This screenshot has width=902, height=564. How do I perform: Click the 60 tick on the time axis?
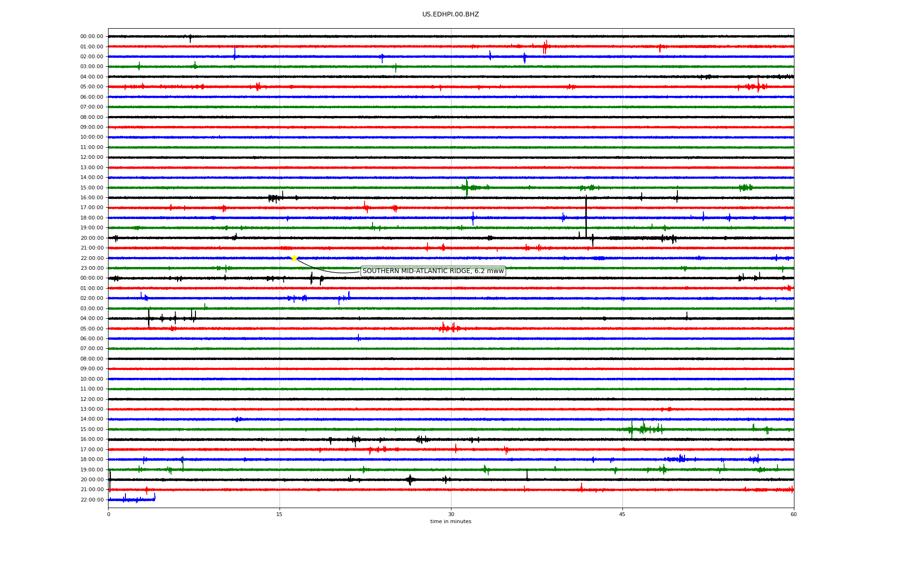click(793, 514)
